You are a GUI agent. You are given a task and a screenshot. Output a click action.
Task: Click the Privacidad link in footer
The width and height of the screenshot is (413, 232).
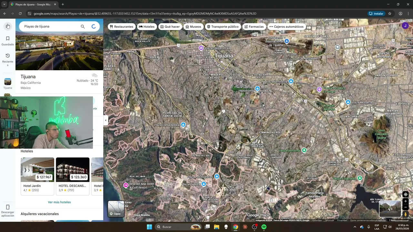[x=342, y=220]
